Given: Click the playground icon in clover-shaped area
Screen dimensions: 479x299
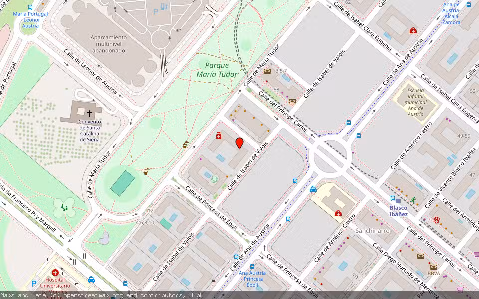Looking at the screenshot, I should click(64, 208).
